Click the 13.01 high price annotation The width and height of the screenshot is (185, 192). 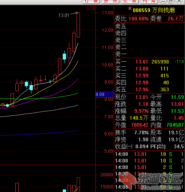(64, 15)
